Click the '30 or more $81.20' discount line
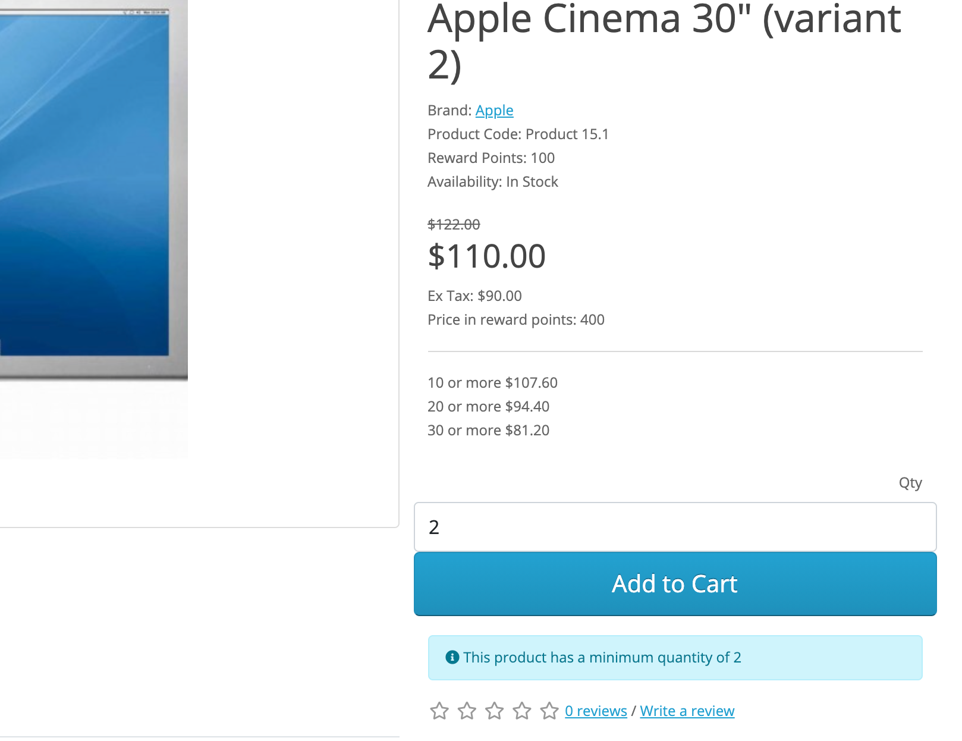 [x=488, y=431]
